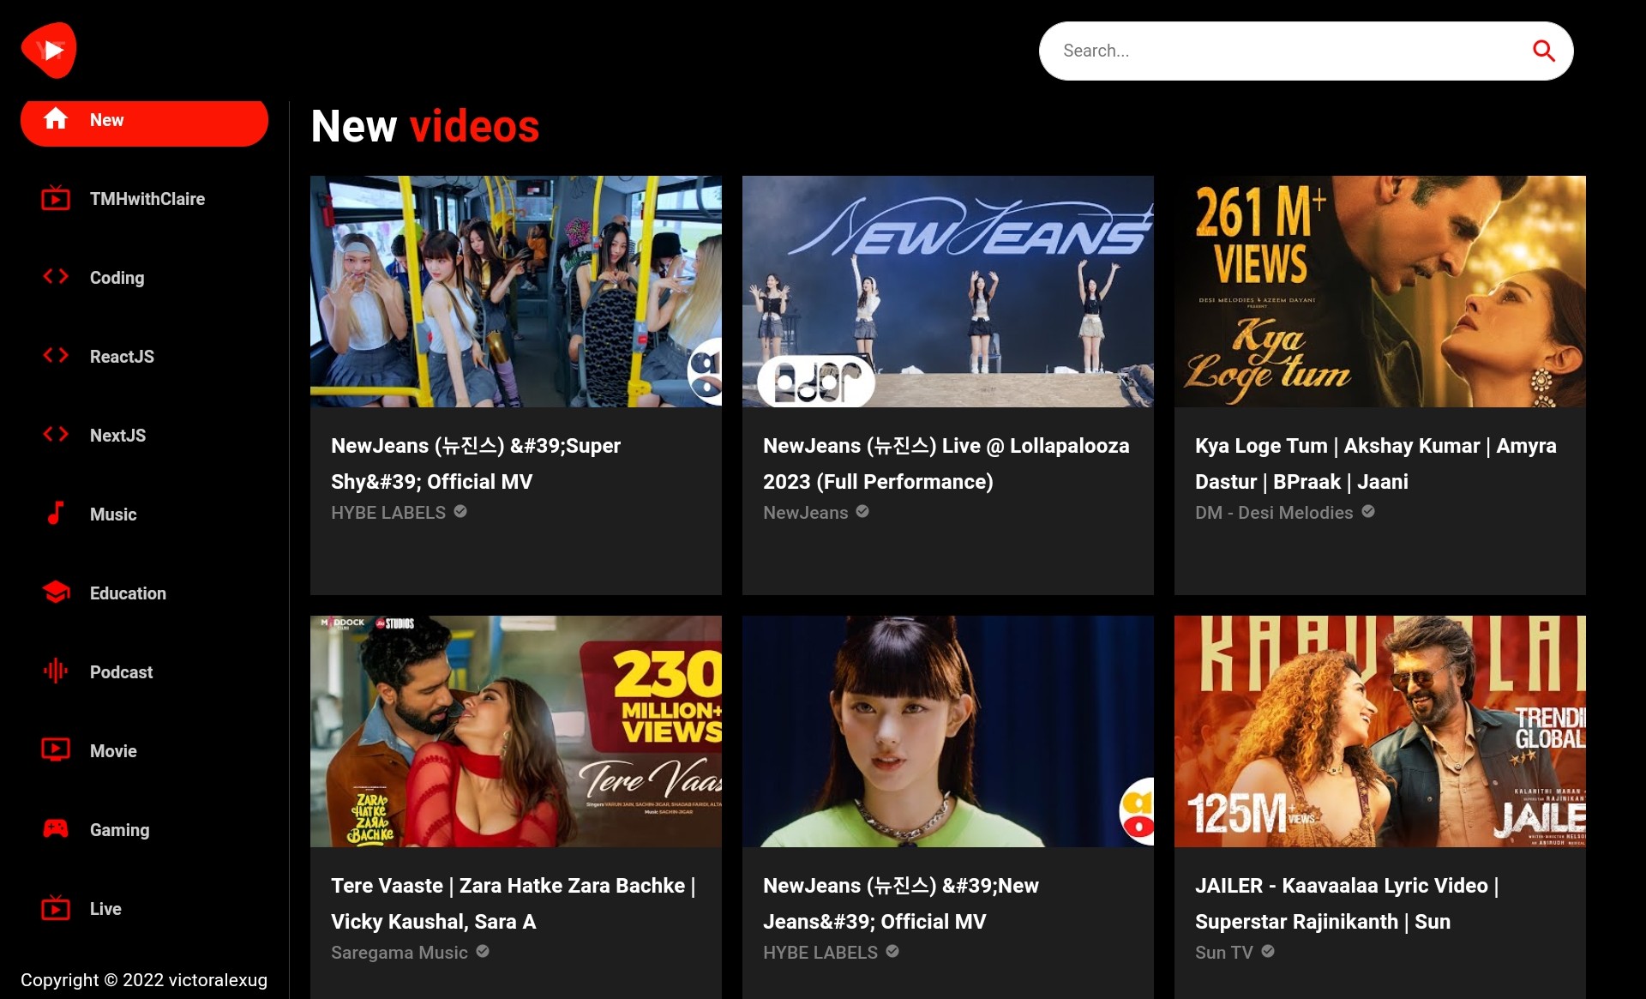Image resolution: width=1646 pixels, height=999 pixels.
Task: Click the Kya Loge Tum video title
Action: (x=1376, y=464)
